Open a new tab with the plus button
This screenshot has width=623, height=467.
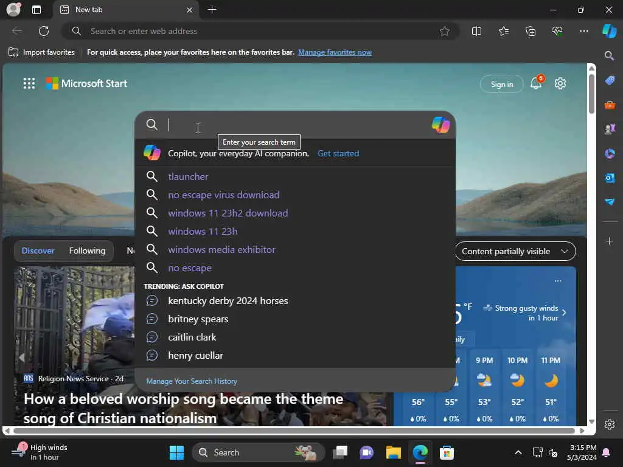tap(212, 10)
